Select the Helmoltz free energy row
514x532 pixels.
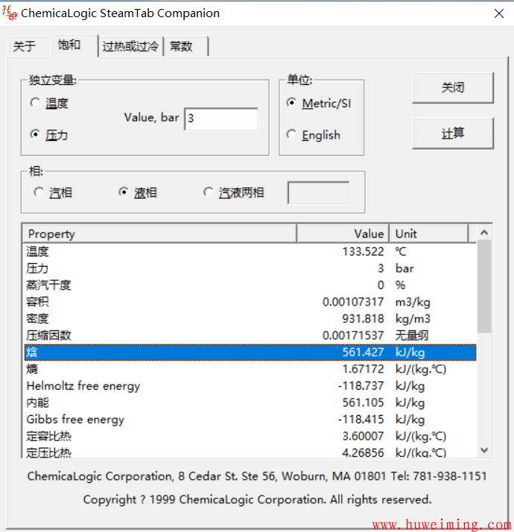(x=250, y=386)
